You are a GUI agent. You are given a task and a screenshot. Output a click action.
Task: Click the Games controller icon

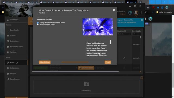tap(8, 36)
